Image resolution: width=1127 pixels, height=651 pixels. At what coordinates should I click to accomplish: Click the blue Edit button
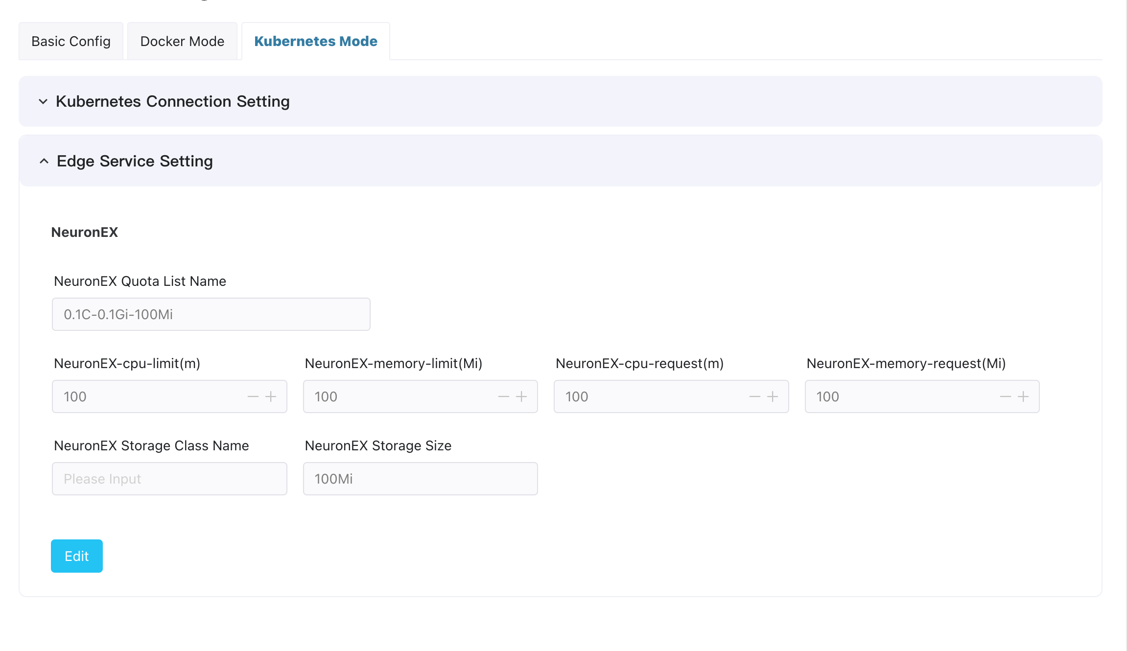[77, 556]
